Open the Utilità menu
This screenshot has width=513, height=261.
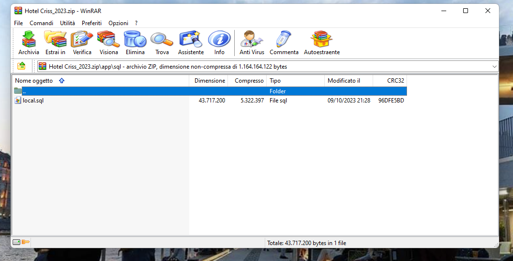tap(67, 23)
